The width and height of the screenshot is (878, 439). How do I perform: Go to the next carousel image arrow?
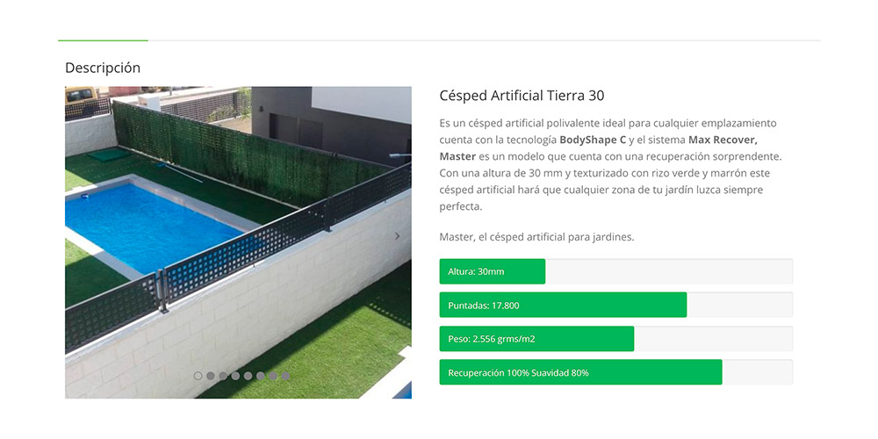click(x=397, y=236)
